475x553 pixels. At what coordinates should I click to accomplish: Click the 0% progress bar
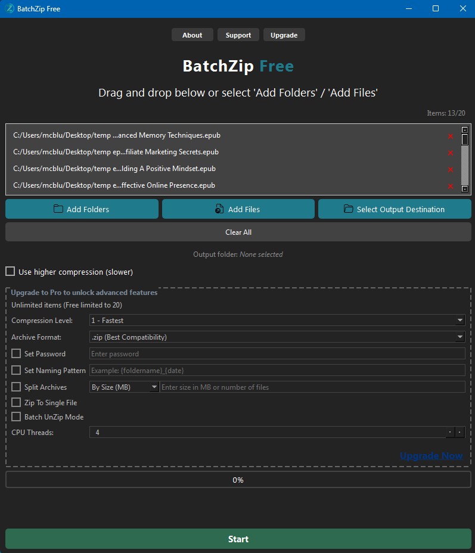click(238, 480)
